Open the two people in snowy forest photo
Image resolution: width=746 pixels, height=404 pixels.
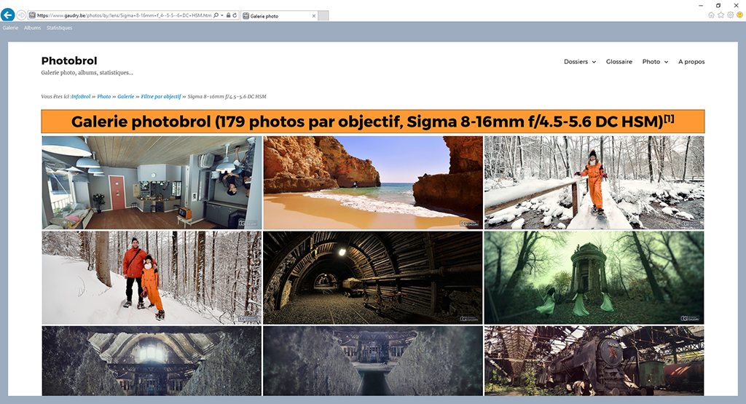[x=152, y=277]
